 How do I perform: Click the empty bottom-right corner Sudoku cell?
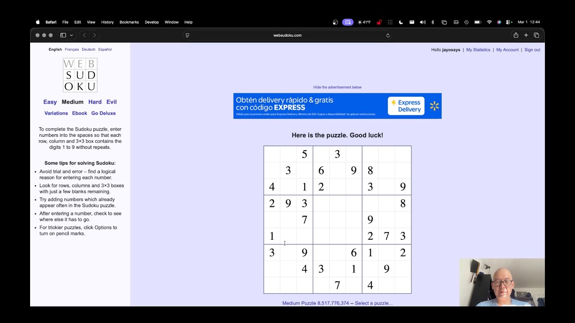pos(403,285)
